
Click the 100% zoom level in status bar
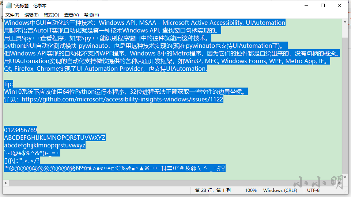251,190
